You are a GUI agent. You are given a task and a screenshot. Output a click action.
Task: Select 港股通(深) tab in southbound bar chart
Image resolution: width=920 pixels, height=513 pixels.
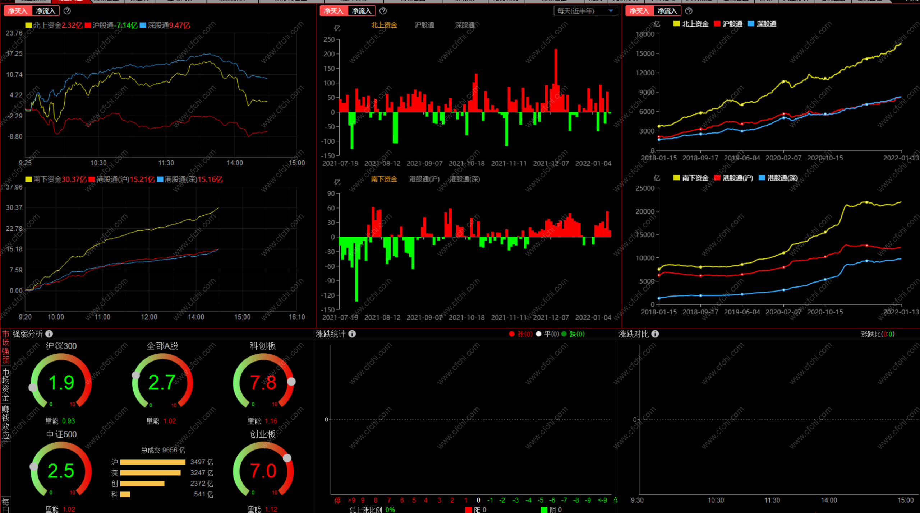(x=465, y=179)
